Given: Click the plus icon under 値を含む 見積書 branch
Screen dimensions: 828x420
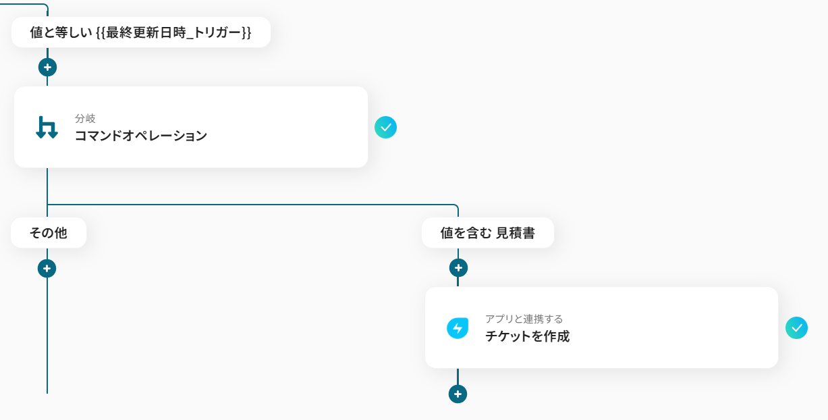Looking at the screenshot, I should pyautogui.click(x=458, y=267).
